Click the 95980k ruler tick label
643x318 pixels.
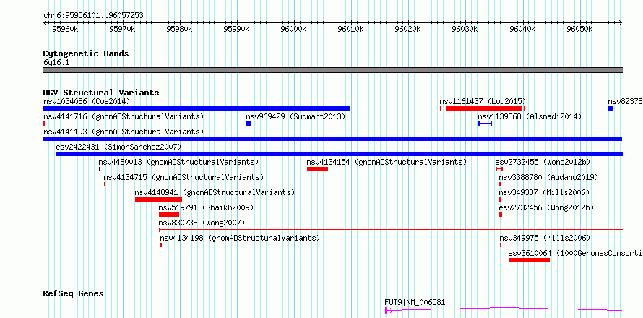(x=180, y=30)
